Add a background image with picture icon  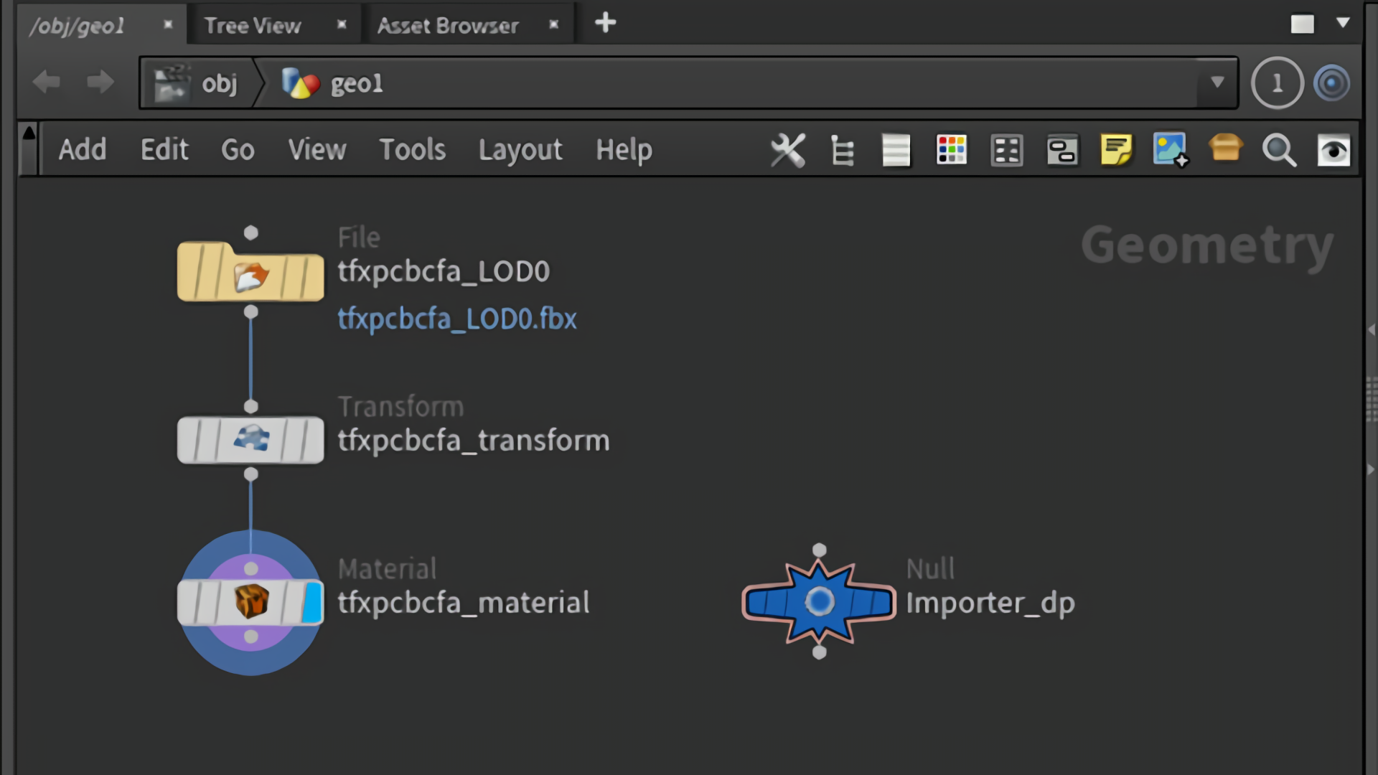click(1170, 151)
